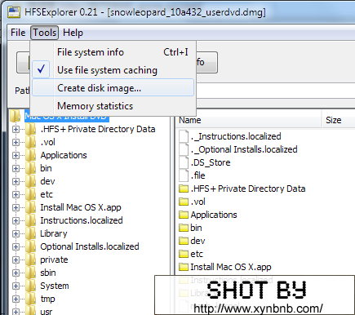The image size is (355, 315).
Task: Click Install Mac OS X.app folder icon in tree
Action: pos(31,207)
